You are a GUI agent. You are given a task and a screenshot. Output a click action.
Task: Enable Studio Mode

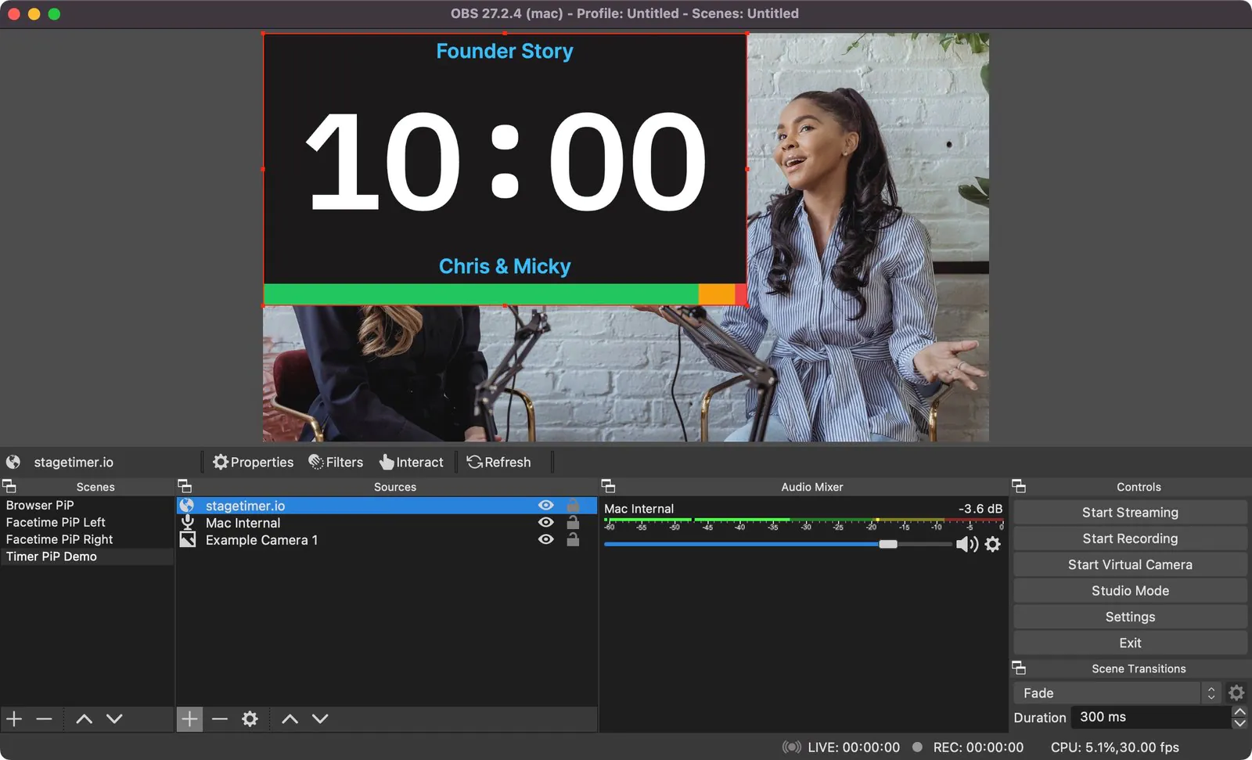click(x=1129, y=590)
